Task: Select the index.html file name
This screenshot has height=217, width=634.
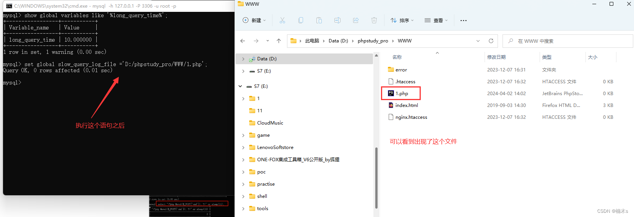Action: 407,105
